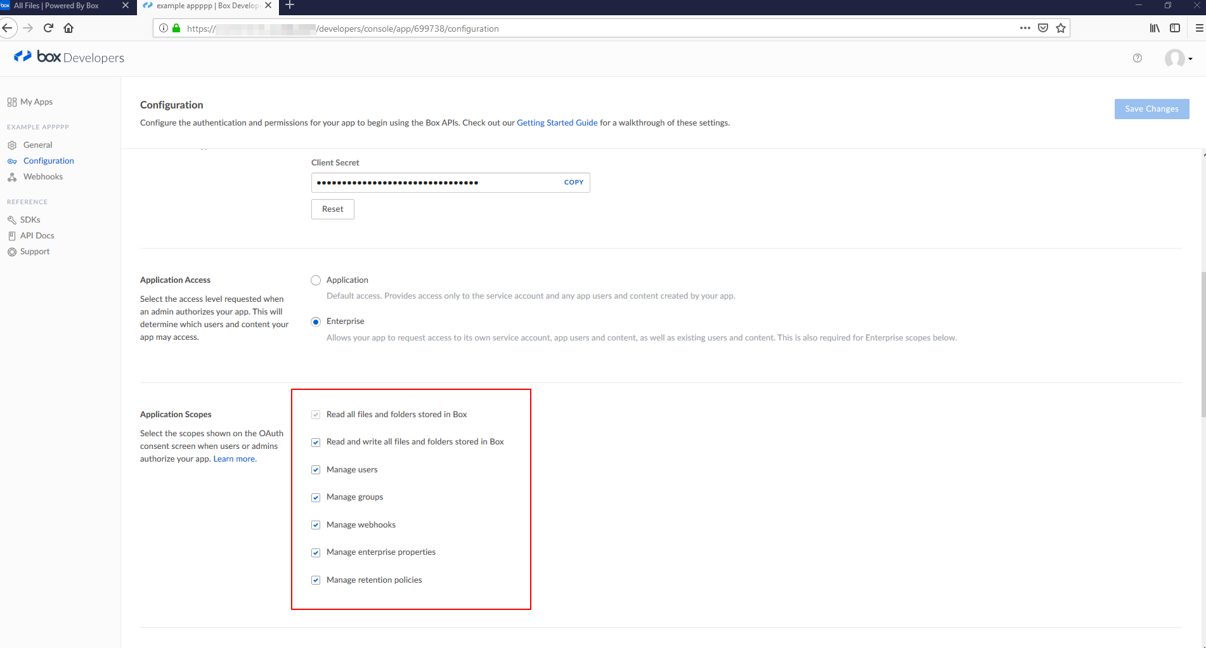Open the Getting Started Guide link
This screenshot has height=648, width=1206.
(557, 123)
